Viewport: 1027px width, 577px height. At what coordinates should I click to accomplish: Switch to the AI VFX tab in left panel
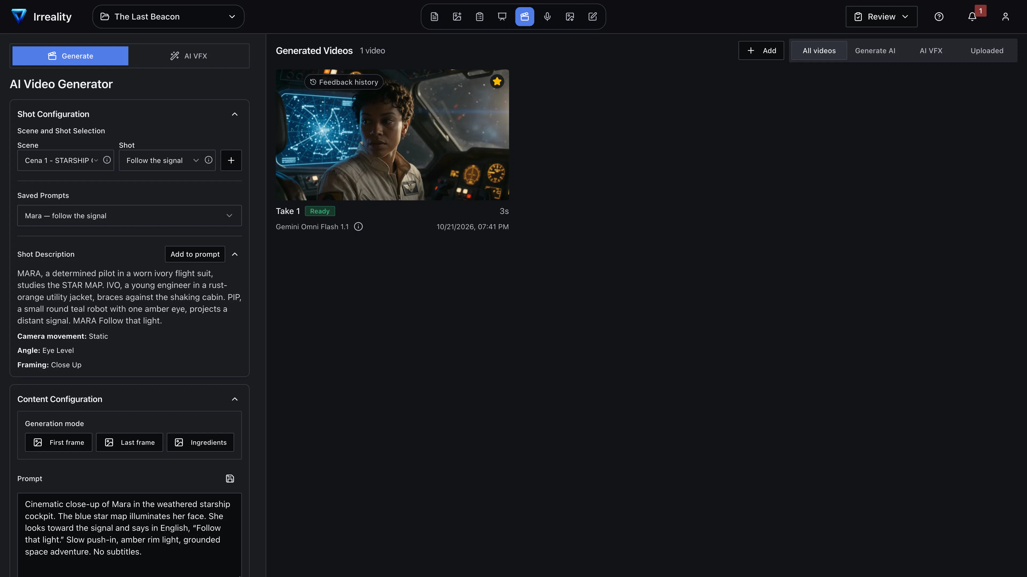(189, 56)
